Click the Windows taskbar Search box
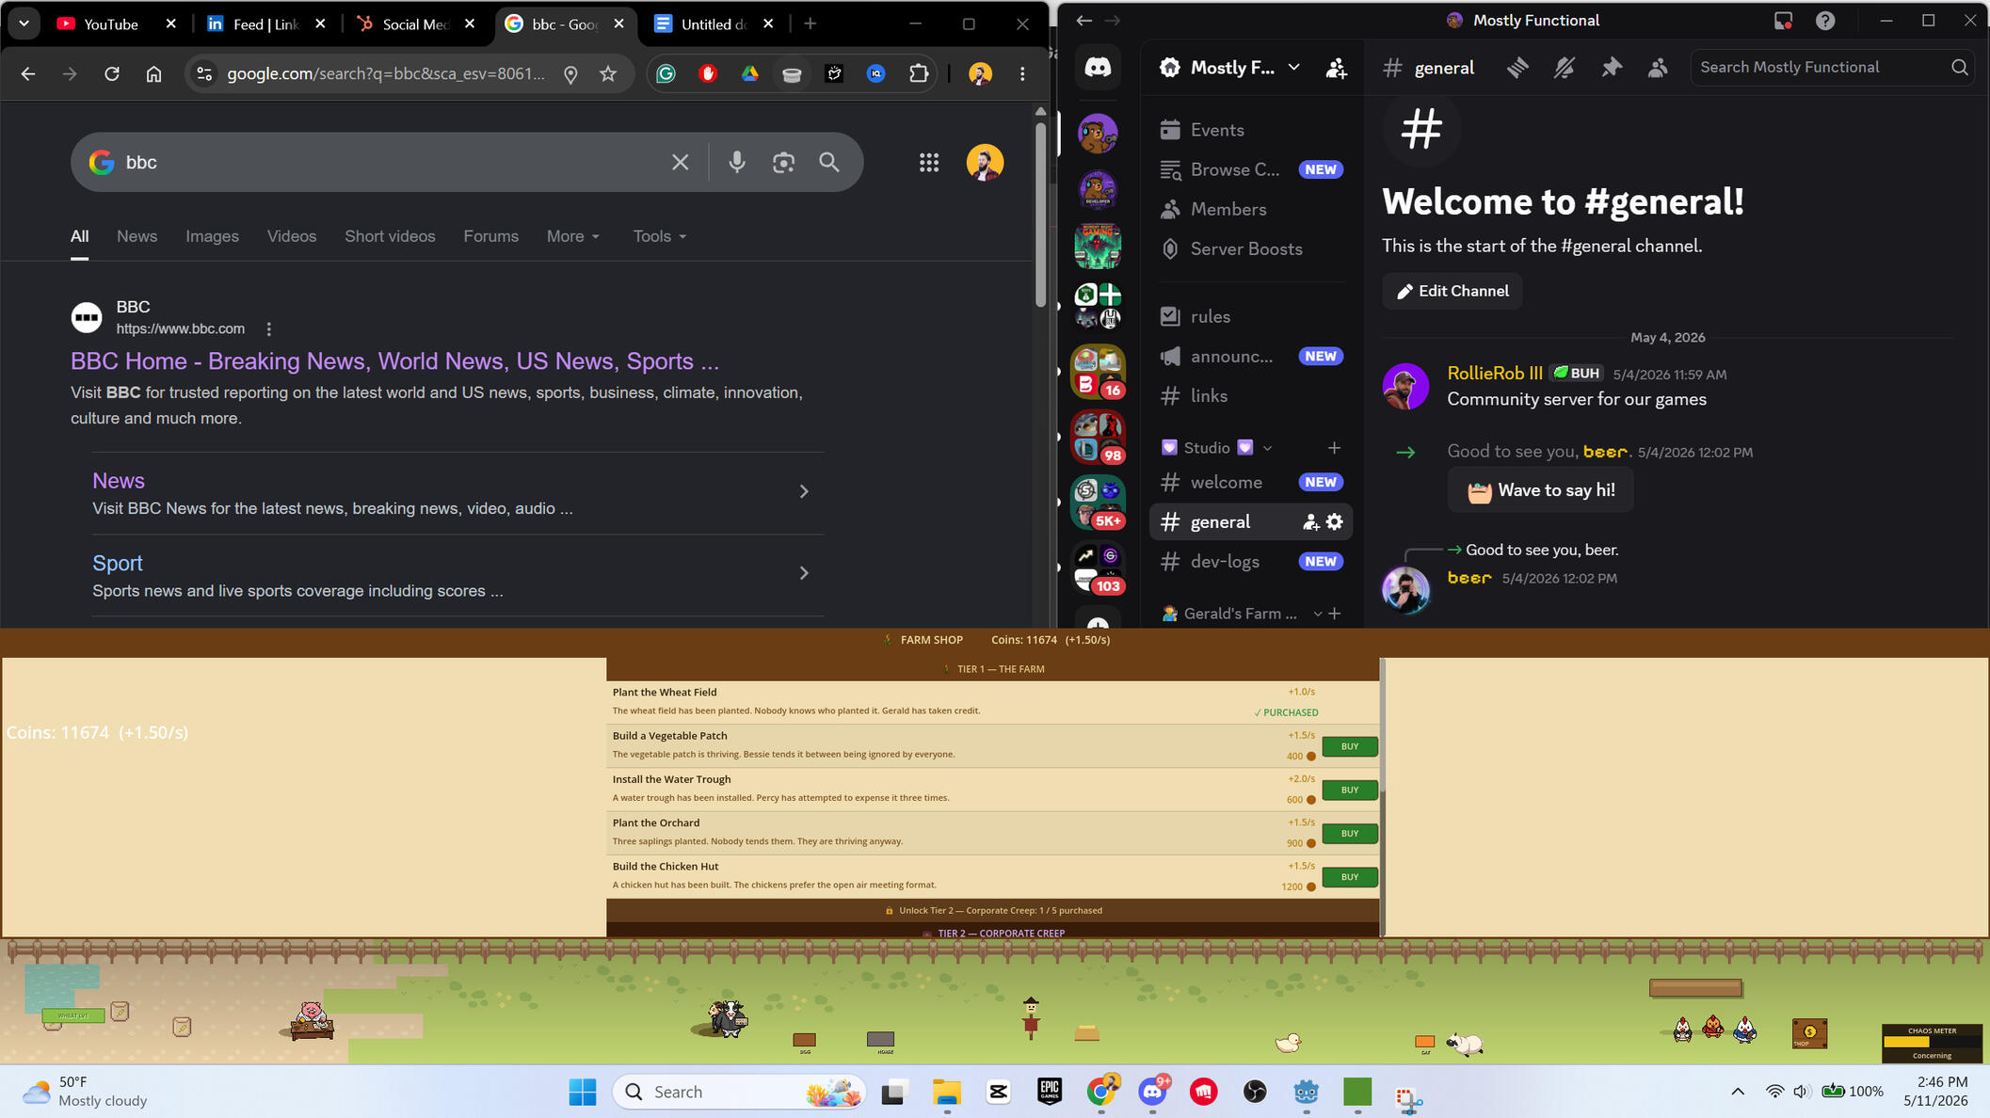1990x1118 pixels. [x=739, y=1092]
